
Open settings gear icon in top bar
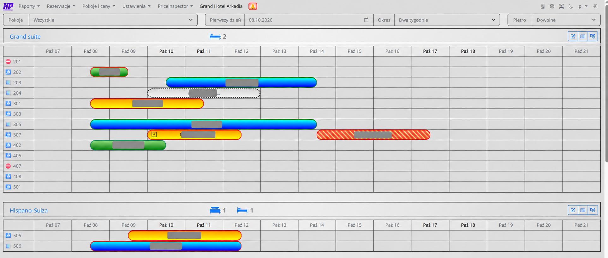[552, 6]
